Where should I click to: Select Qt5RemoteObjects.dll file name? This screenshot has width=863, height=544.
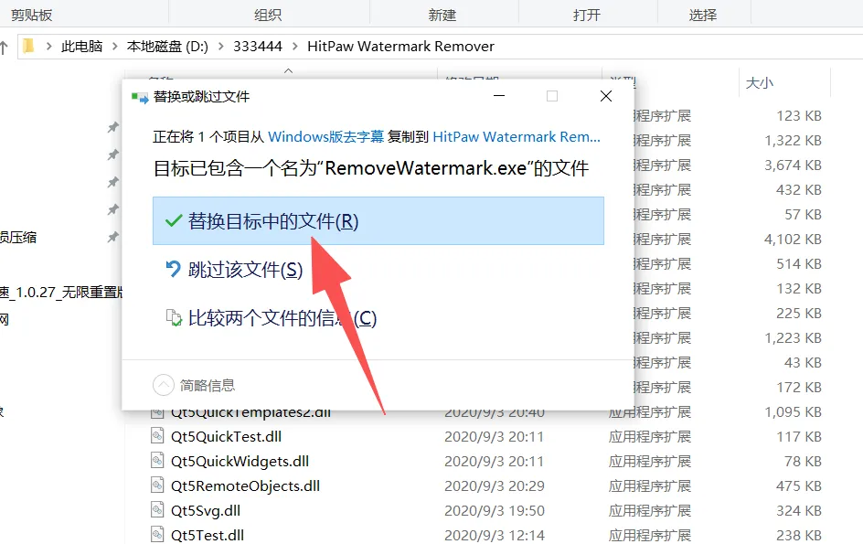[x=246, y=486]
